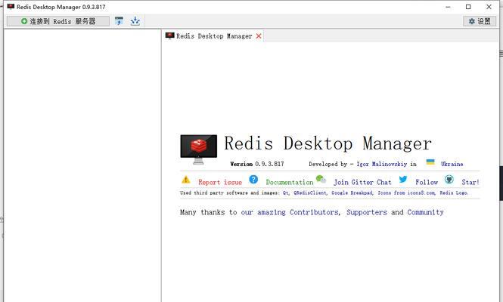Click the green chat bubbles icon

(x=321, y=179)
